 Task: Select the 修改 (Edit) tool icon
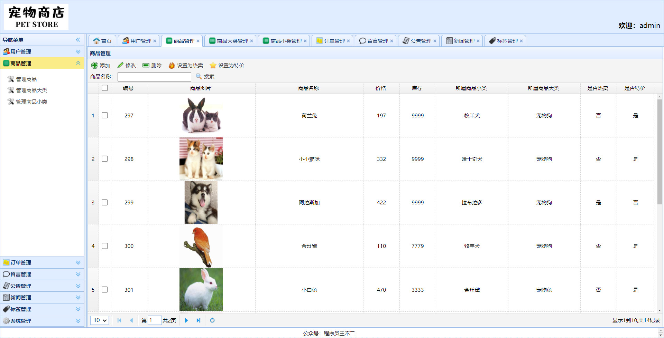121,65
